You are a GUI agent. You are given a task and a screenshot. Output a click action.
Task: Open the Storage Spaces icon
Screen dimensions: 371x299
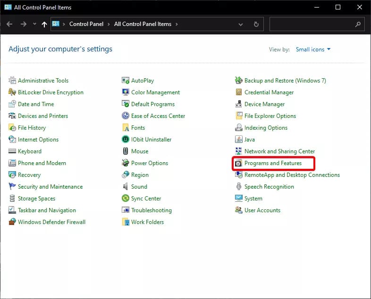click(12, 198)
